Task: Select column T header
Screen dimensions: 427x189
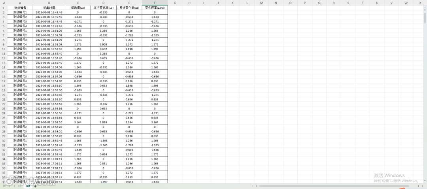Action: (363, 3)
